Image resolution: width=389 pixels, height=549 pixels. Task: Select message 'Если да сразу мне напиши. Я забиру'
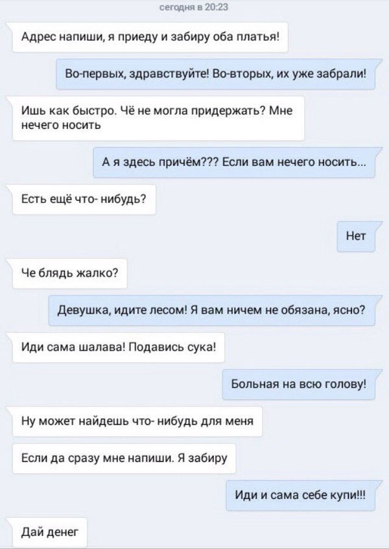[124, 458]
